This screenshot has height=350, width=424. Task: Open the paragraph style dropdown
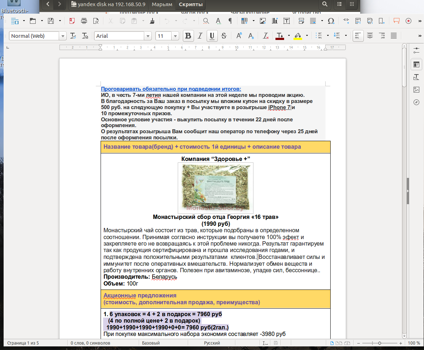click(63, 36)
